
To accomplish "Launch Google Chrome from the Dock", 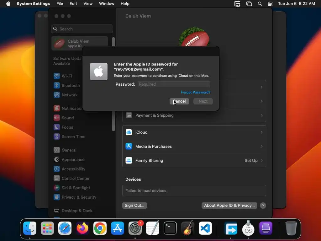I will [x=100, y=228].
